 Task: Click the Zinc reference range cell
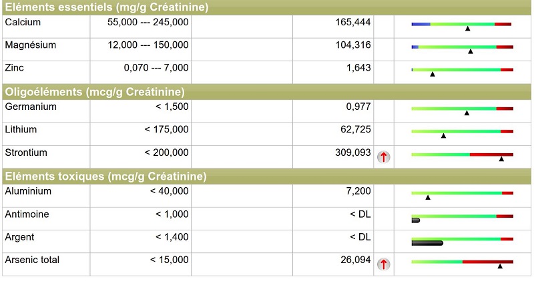[156, 68]
